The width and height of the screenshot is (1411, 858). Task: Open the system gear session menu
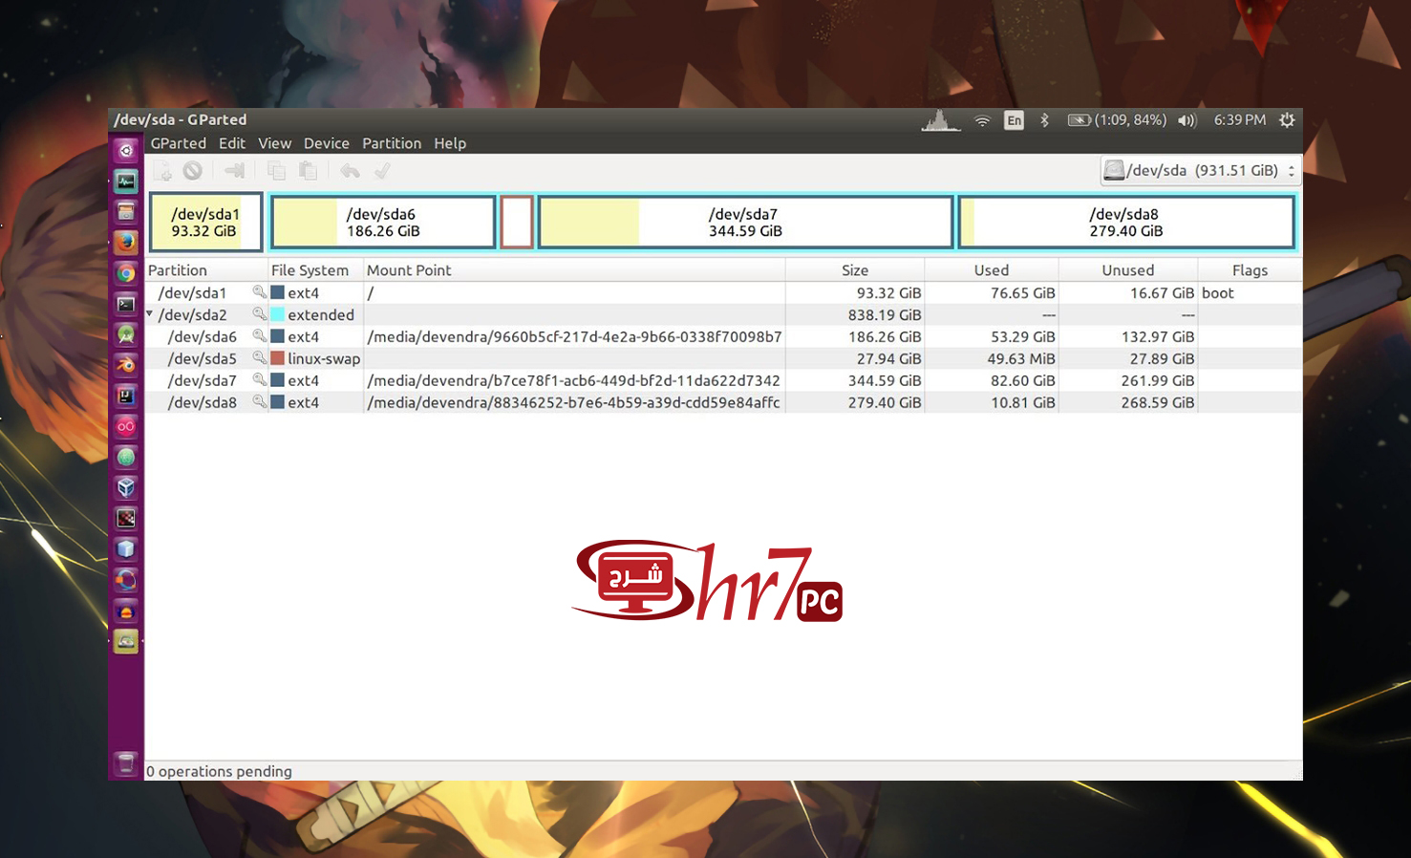click(1287, 120)
